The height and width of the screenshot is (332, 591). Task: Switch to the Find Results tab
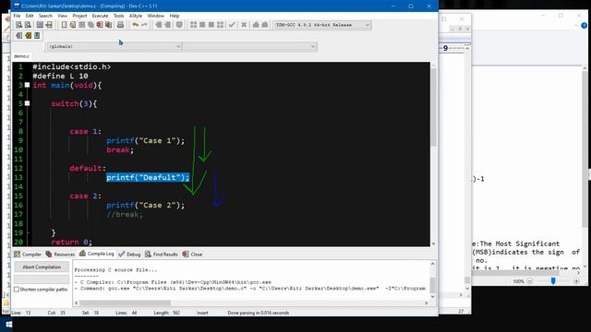click(x=162, y=255)
